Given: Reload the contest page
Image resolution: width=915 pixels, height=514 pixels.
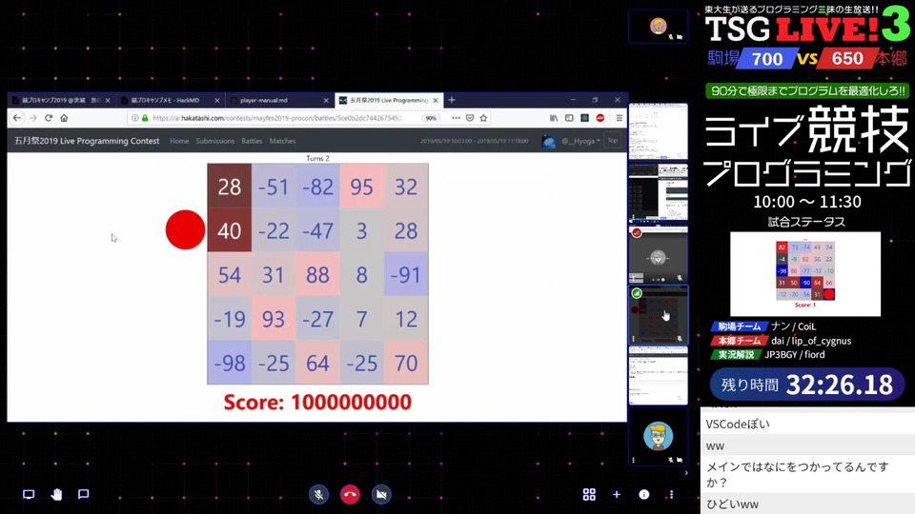Looking at the screenshot, I should coord(49,118).
